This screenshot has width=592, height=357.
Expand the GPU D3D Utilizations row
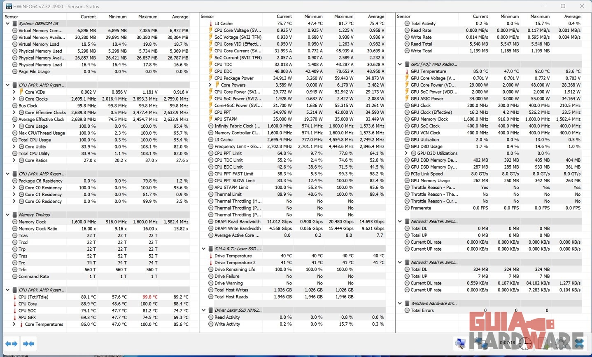(406, 153)
